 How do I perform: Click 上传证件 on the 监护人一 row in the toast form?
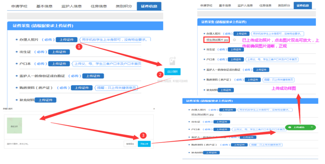(x=248, y=137)
